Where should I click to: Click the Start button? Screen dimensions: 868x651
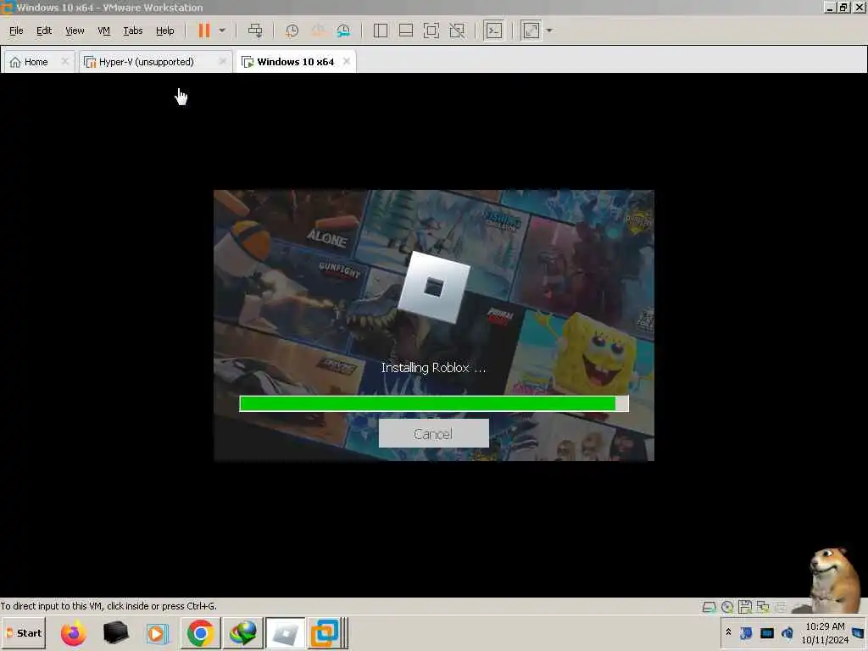tap(23, 633)
